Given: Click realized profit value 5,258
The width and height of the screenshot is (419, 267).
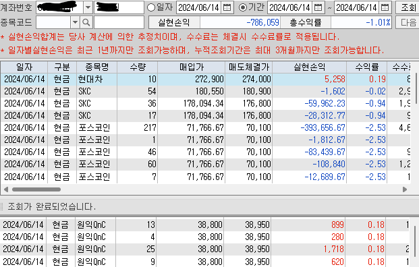Looking at the screenshot, I should pos(335,80).
